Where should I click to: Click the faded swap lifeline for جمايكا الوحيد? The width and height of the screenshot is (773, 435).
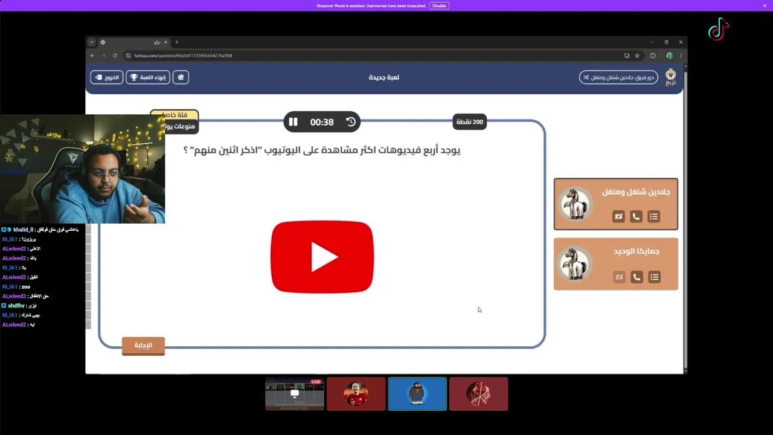tap(619, 277)
